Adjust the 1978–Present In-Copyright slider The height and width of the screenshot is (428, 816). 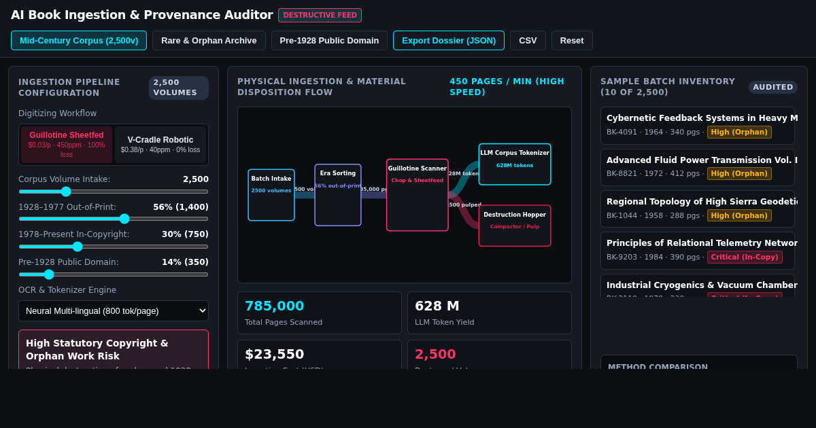tap(114, 247)
